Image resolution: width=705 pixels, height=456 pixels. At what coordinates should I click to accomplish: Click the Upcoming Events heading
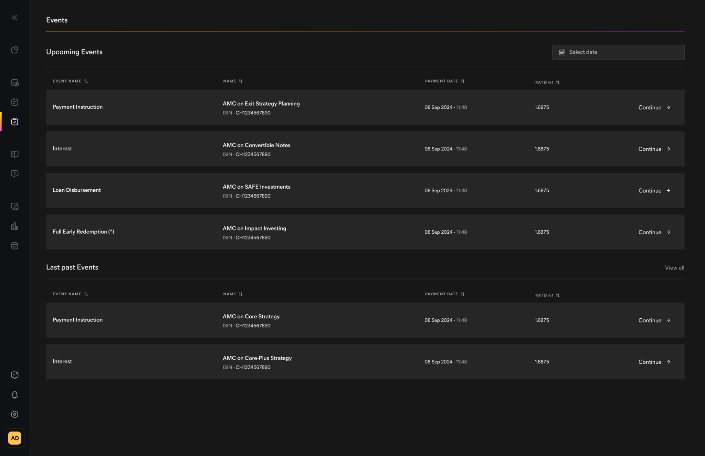pos(74,52)
